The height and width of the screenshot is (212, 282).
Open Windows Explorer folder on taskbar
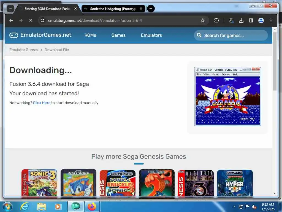click(41, 206)
